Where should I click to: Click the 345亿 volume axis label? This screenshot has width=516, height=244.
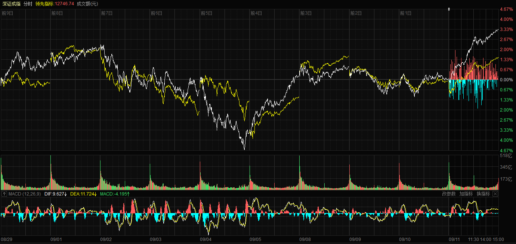coord(506,168)
